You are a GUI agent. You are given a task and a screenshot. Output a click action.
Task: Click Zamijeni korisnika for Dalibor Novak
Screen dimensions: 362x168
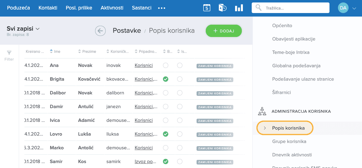click(x=215, y=93)
